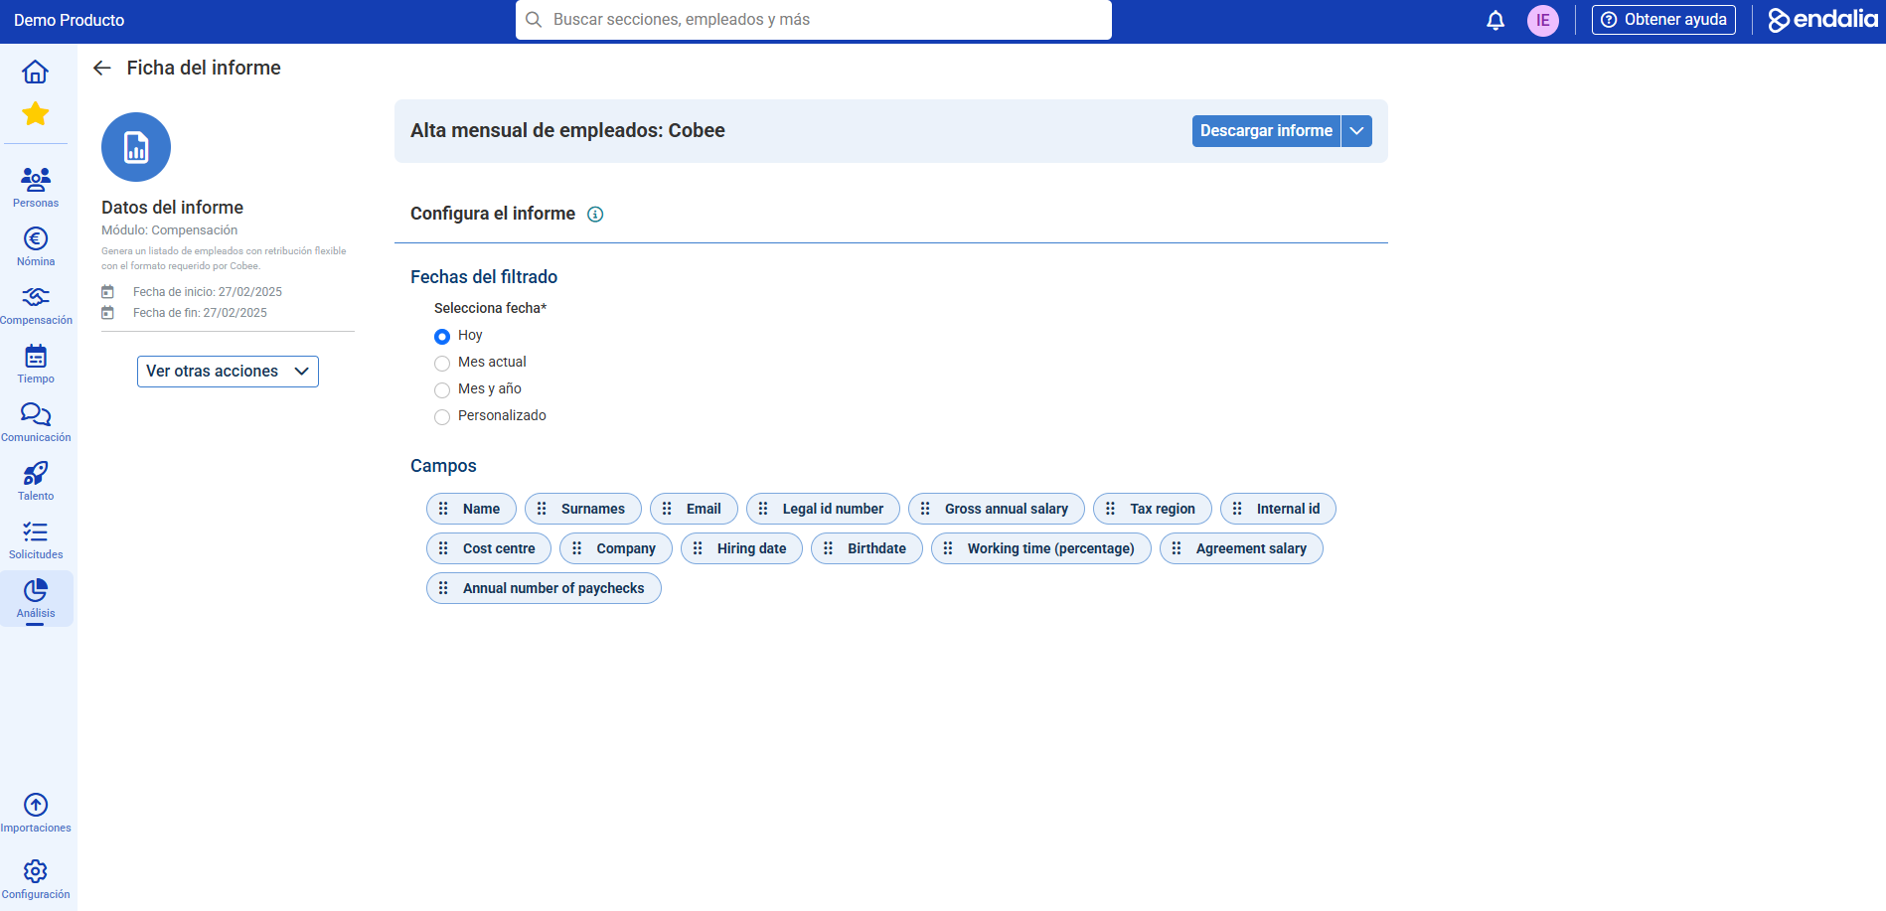
Task: Click Descargar informe button
Action: point(1266,131)
